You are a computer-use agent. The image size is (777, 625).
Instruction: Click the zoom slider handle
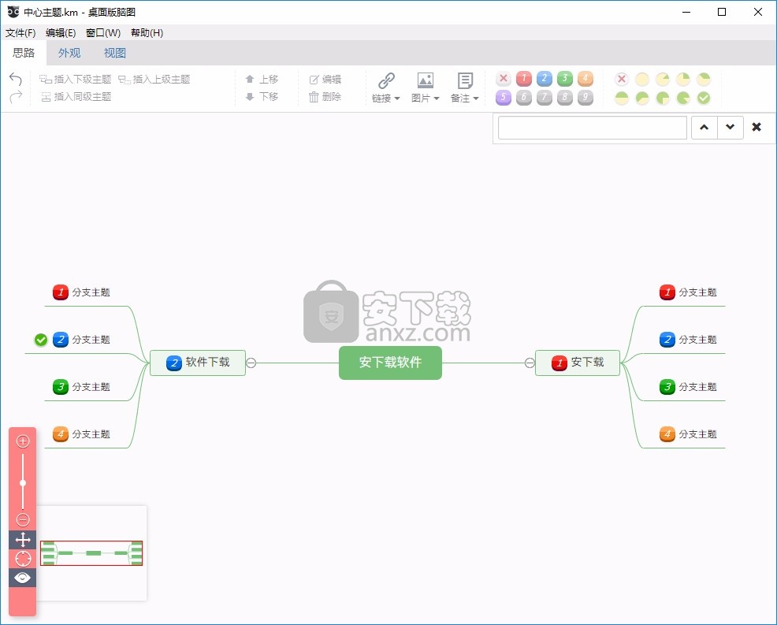coord(23,483)
